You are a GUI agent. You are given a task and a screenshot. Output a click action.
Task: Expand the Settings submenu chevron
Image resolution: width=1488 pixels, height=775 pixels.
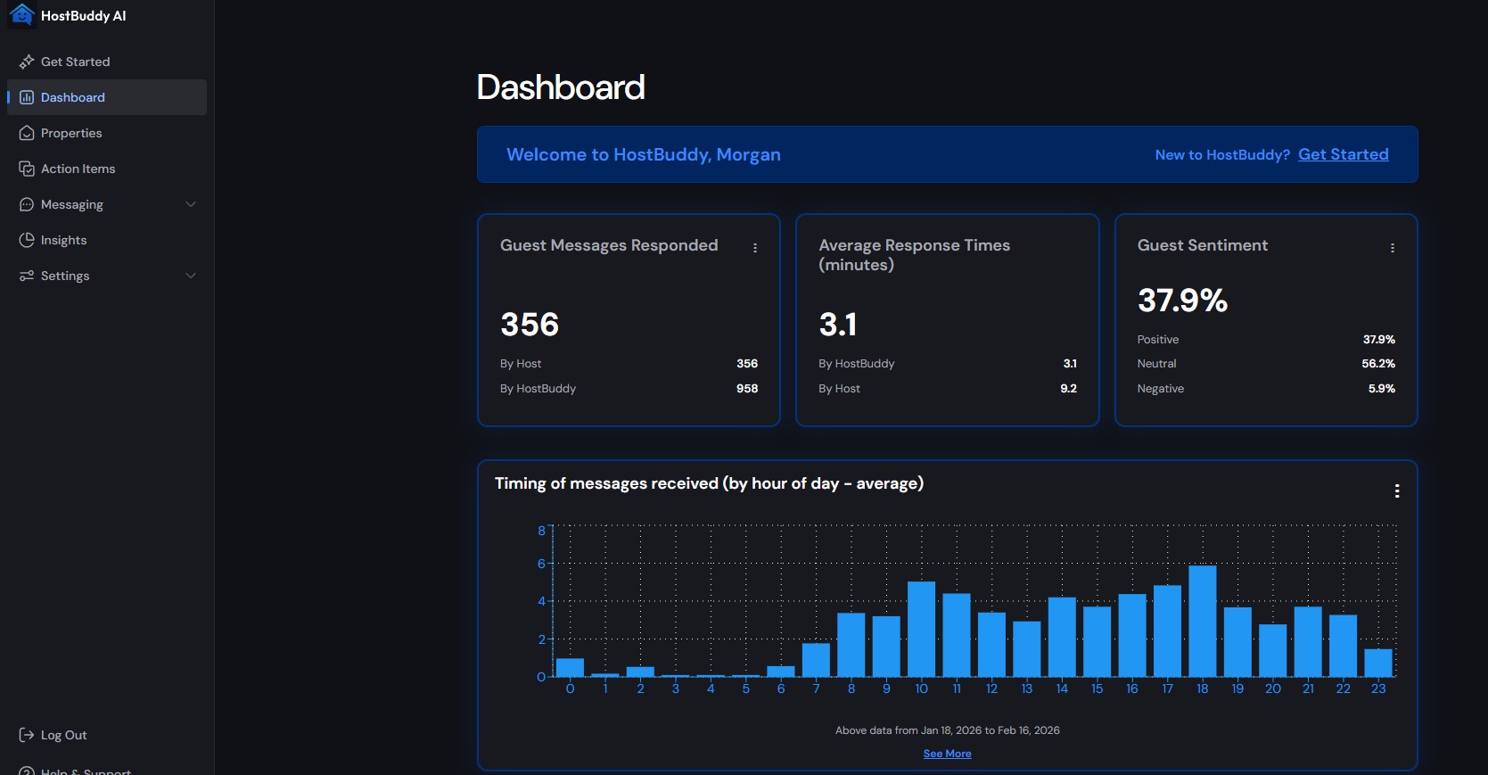(191, 276)
